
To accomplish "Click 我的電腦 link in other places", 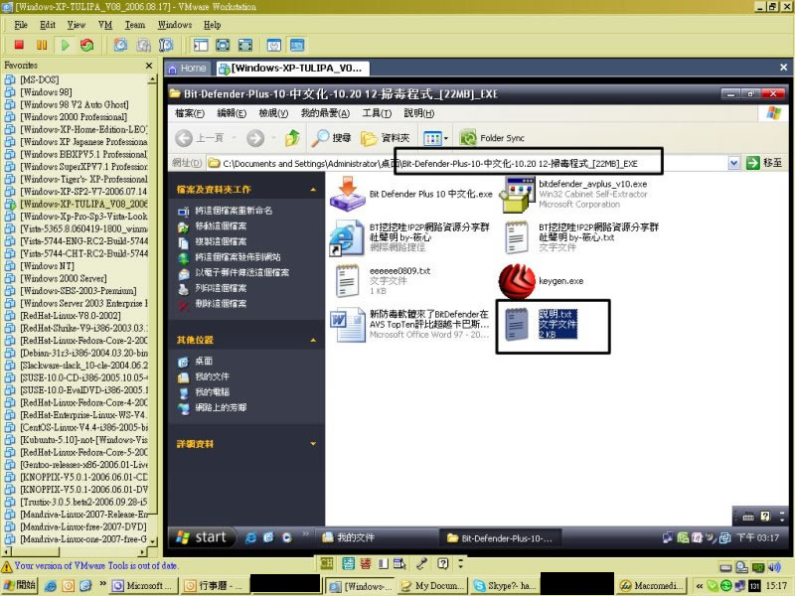I will (212, 392).
